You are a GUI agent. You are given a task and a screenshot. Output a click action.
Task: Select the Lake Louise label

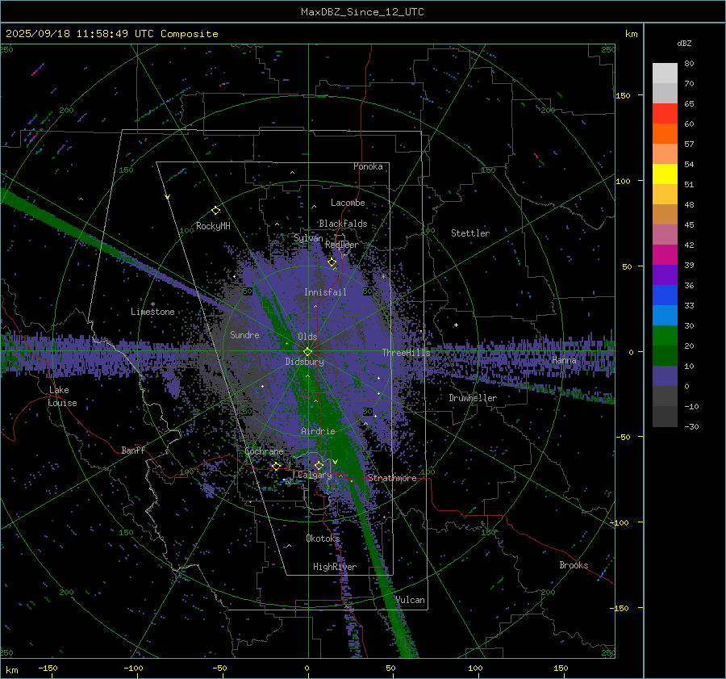pyautogui.click(x=62, y=396)
